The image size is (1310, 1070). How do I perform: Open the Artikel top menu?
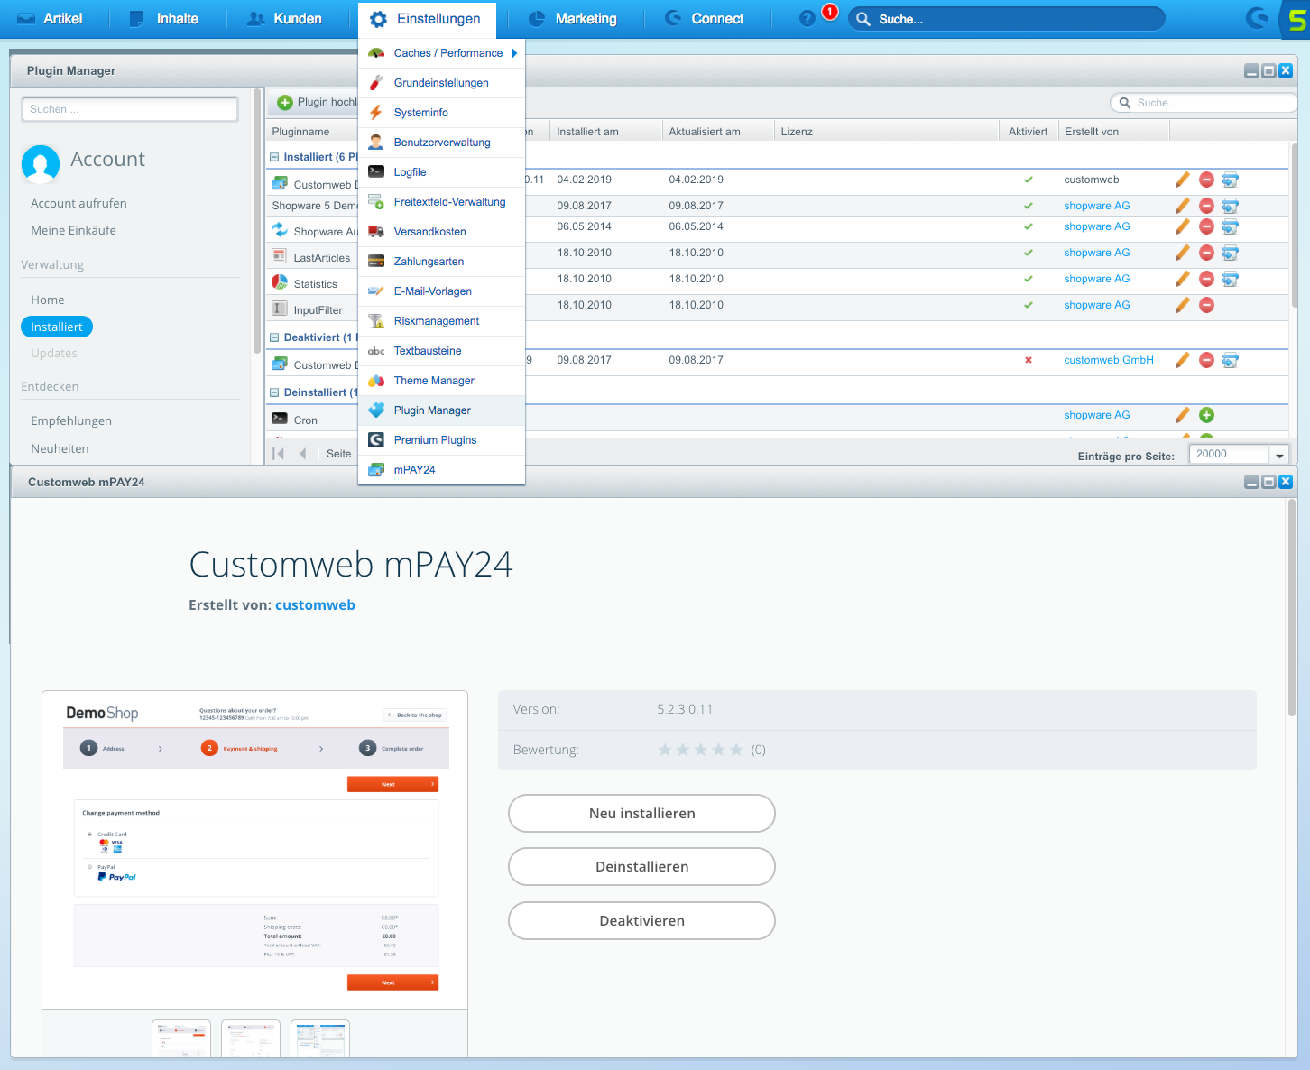pyautogui.click(x=51, y=19)
